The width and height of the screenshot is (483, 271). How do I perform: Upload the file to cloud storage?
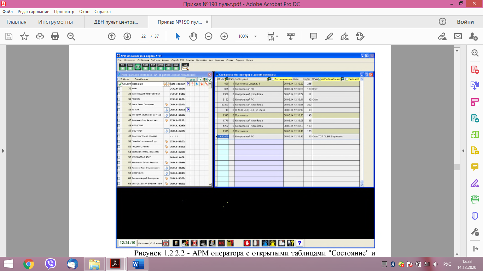pyautogui.click(x=40, y=36)
